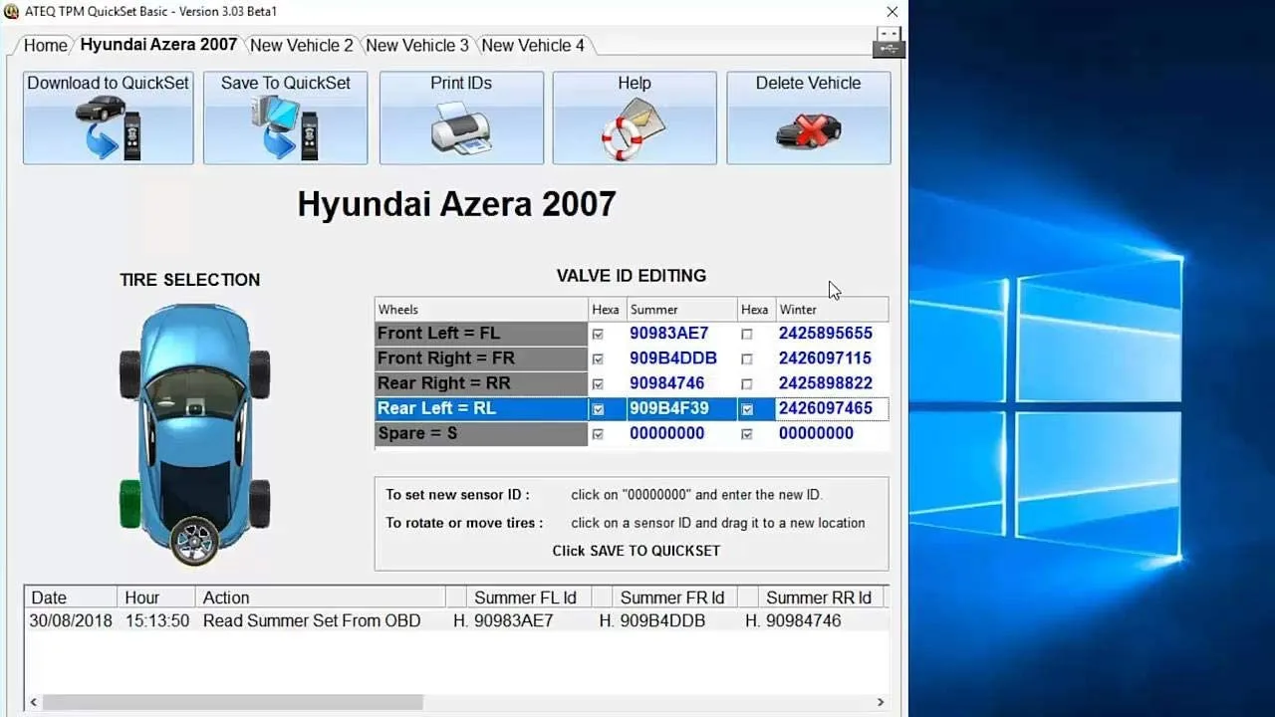Click the Print IDs printer icon
The image size is (1275, 717).
point(461,128)
